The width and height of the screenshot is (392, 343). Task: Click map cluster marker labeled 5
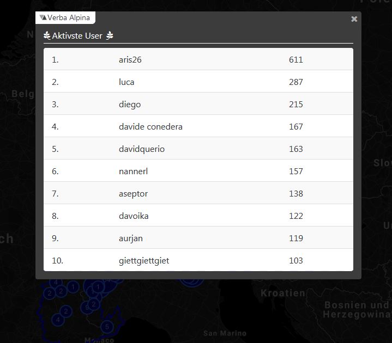pyautogui.click(x=107, y=327)
